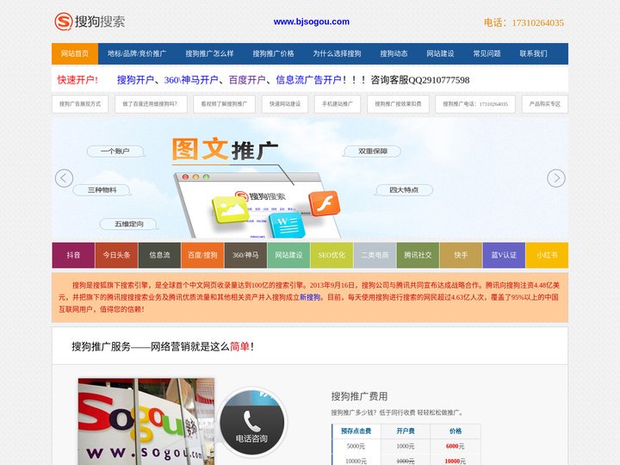Click the 双重保障 banner bubble

373,152
